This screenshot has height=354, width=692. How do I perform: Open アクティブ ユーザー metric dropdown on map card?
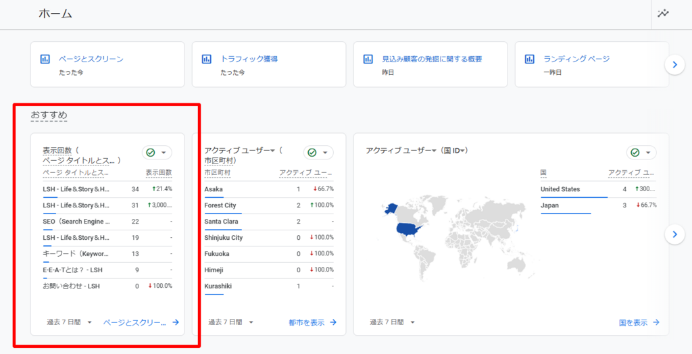[434, 151]
